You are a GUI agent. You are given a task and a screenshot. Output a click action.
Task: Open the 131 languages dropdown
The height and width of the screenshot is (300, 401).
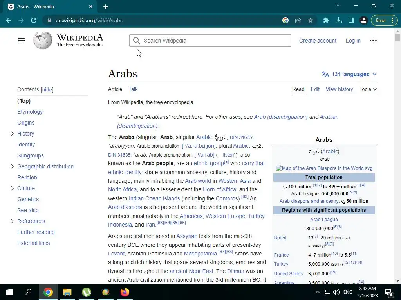pos(349,74)
